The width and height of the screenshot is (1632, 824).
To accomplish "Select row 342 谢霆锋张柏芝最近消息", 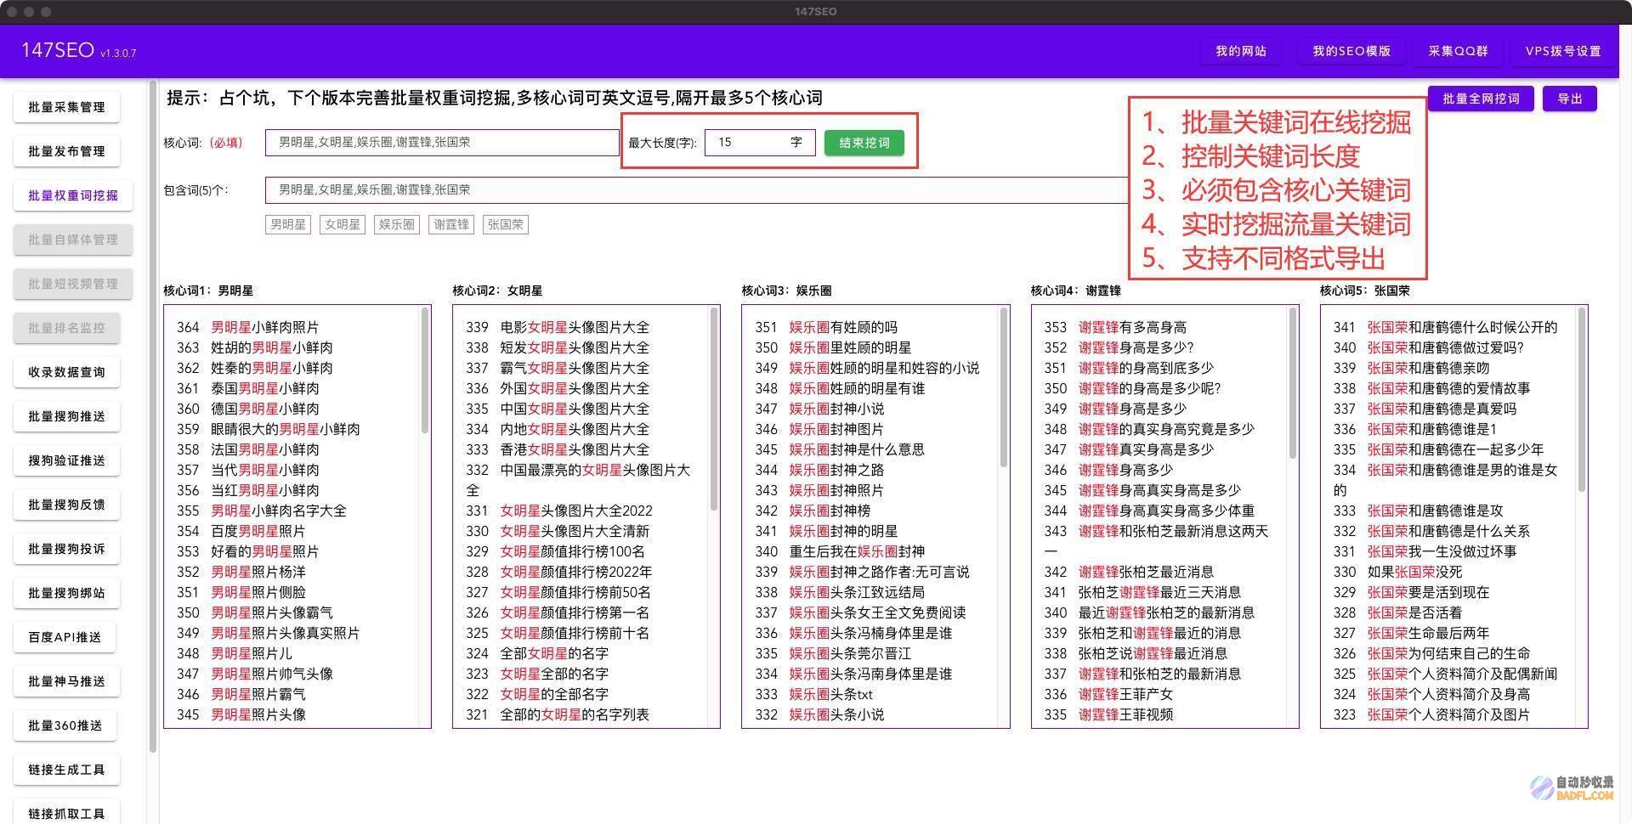I will tap(1129, 572).
